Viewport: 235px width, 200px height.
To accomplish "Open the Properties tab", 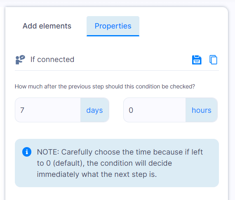I will pos(113,26).
